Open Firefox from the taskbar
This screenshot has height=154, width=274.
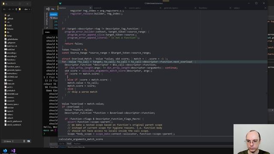click(x=5, y=151)
